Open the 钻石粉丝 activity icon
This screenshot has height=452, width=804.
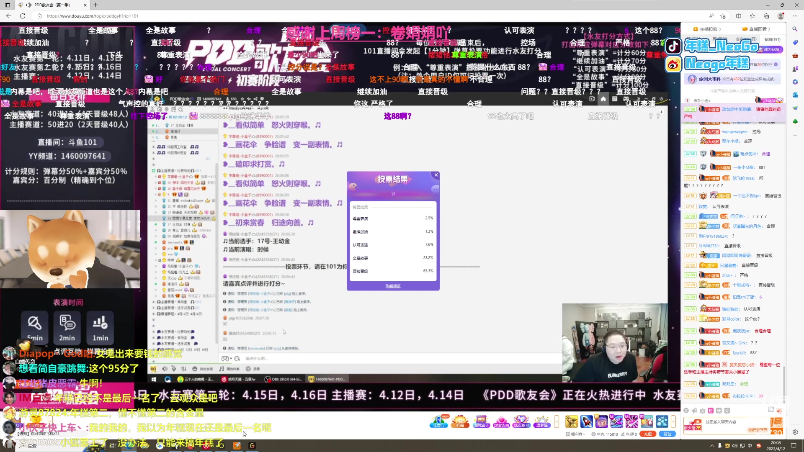point(521,421)
